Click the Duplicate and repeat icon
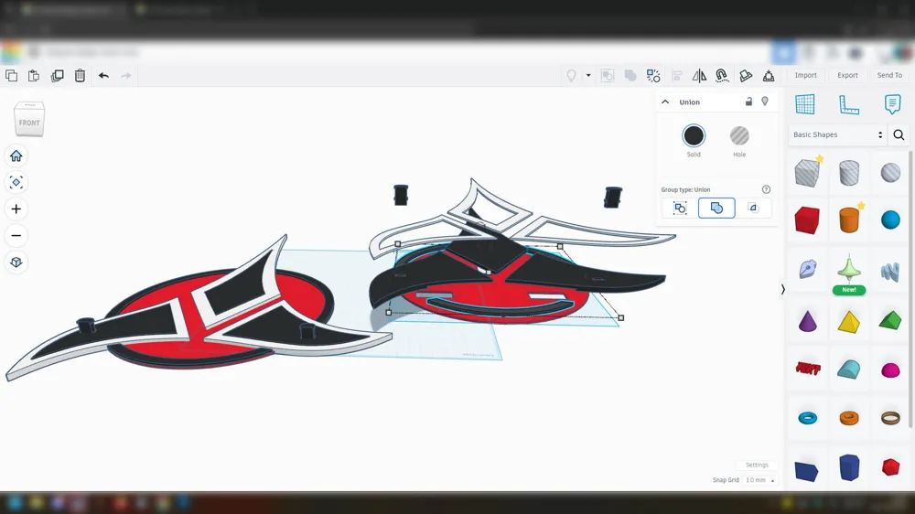 point(57,76)
